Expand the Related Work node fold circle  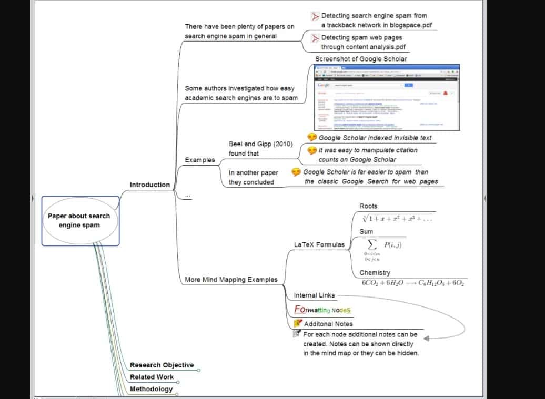(x=178, y=382)
